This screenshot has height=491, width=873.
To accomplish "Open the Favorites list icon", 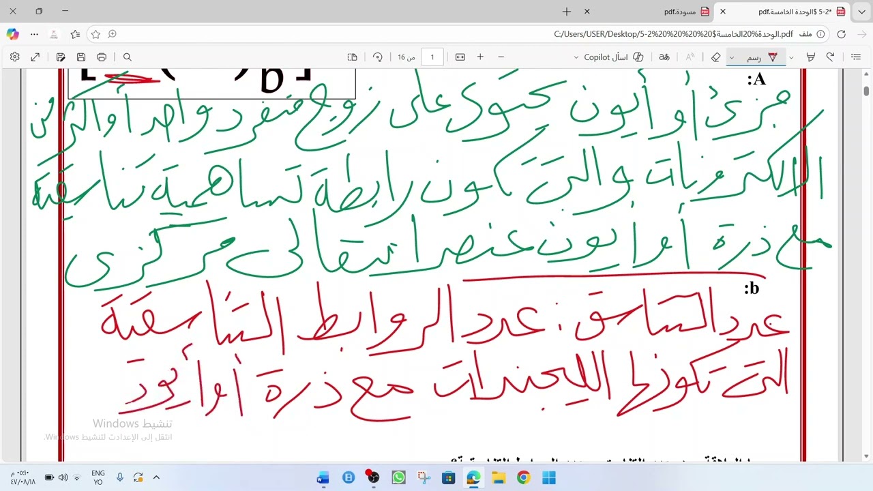I will click(x=75, y=34).
